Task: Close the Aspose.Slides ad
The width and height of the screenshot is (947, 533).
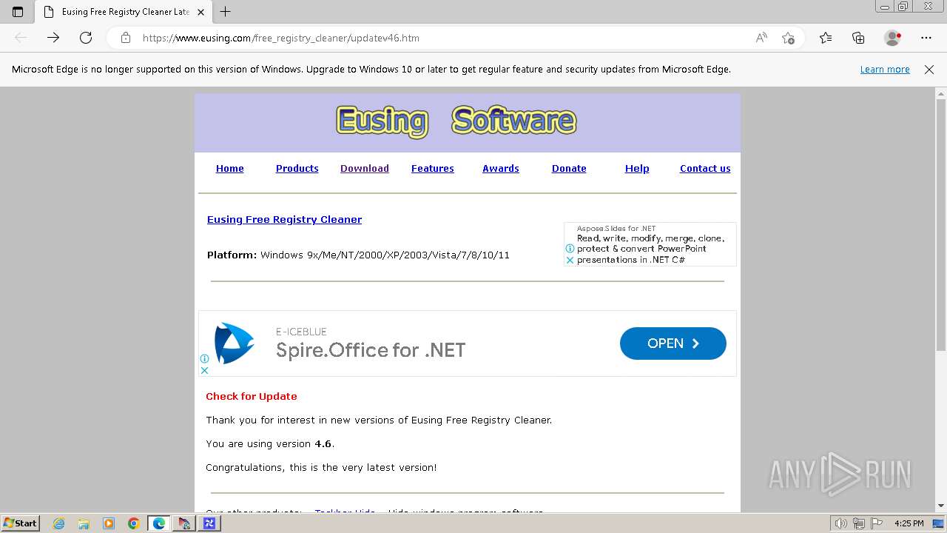Action: (x=570, y=261)
